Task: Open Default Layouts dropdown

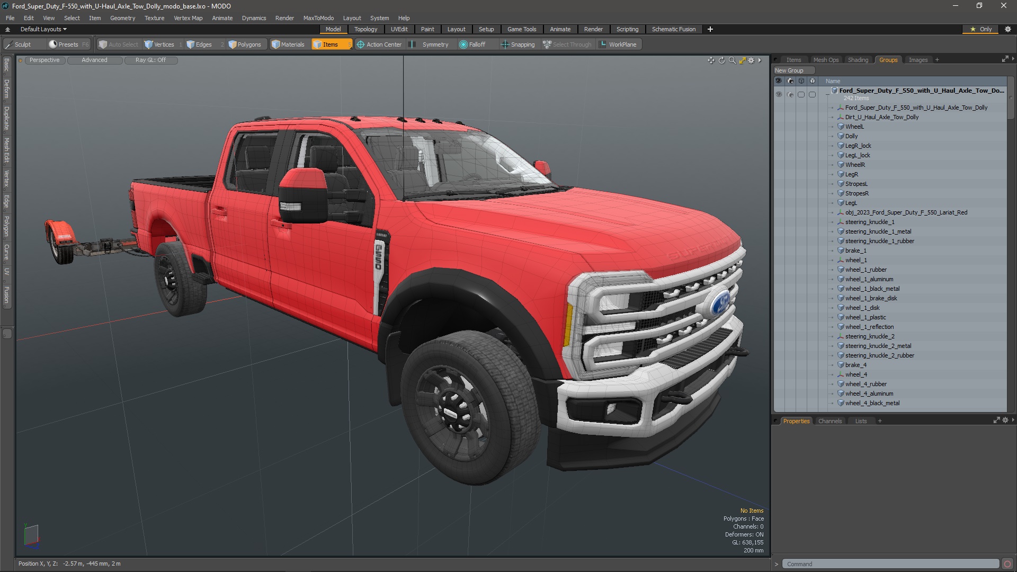Action: (43, 29)
